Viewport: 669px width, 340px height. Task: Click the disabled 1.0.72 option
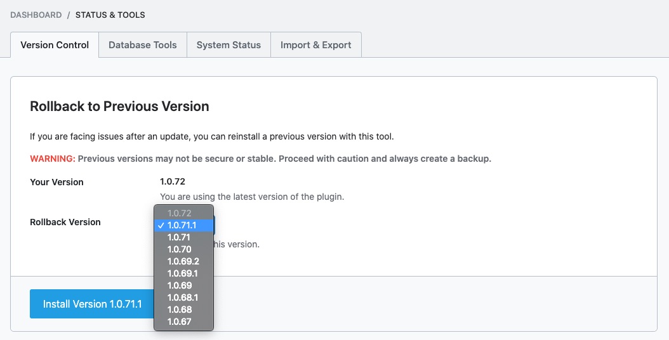tap(184, 213)
